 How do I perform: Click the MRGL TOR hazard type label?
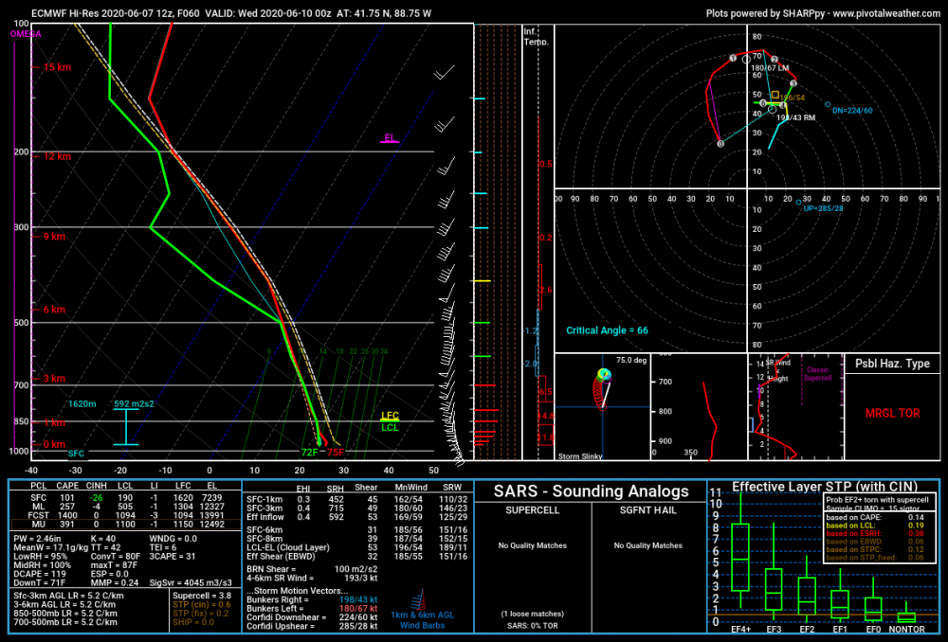pos(892,413)
